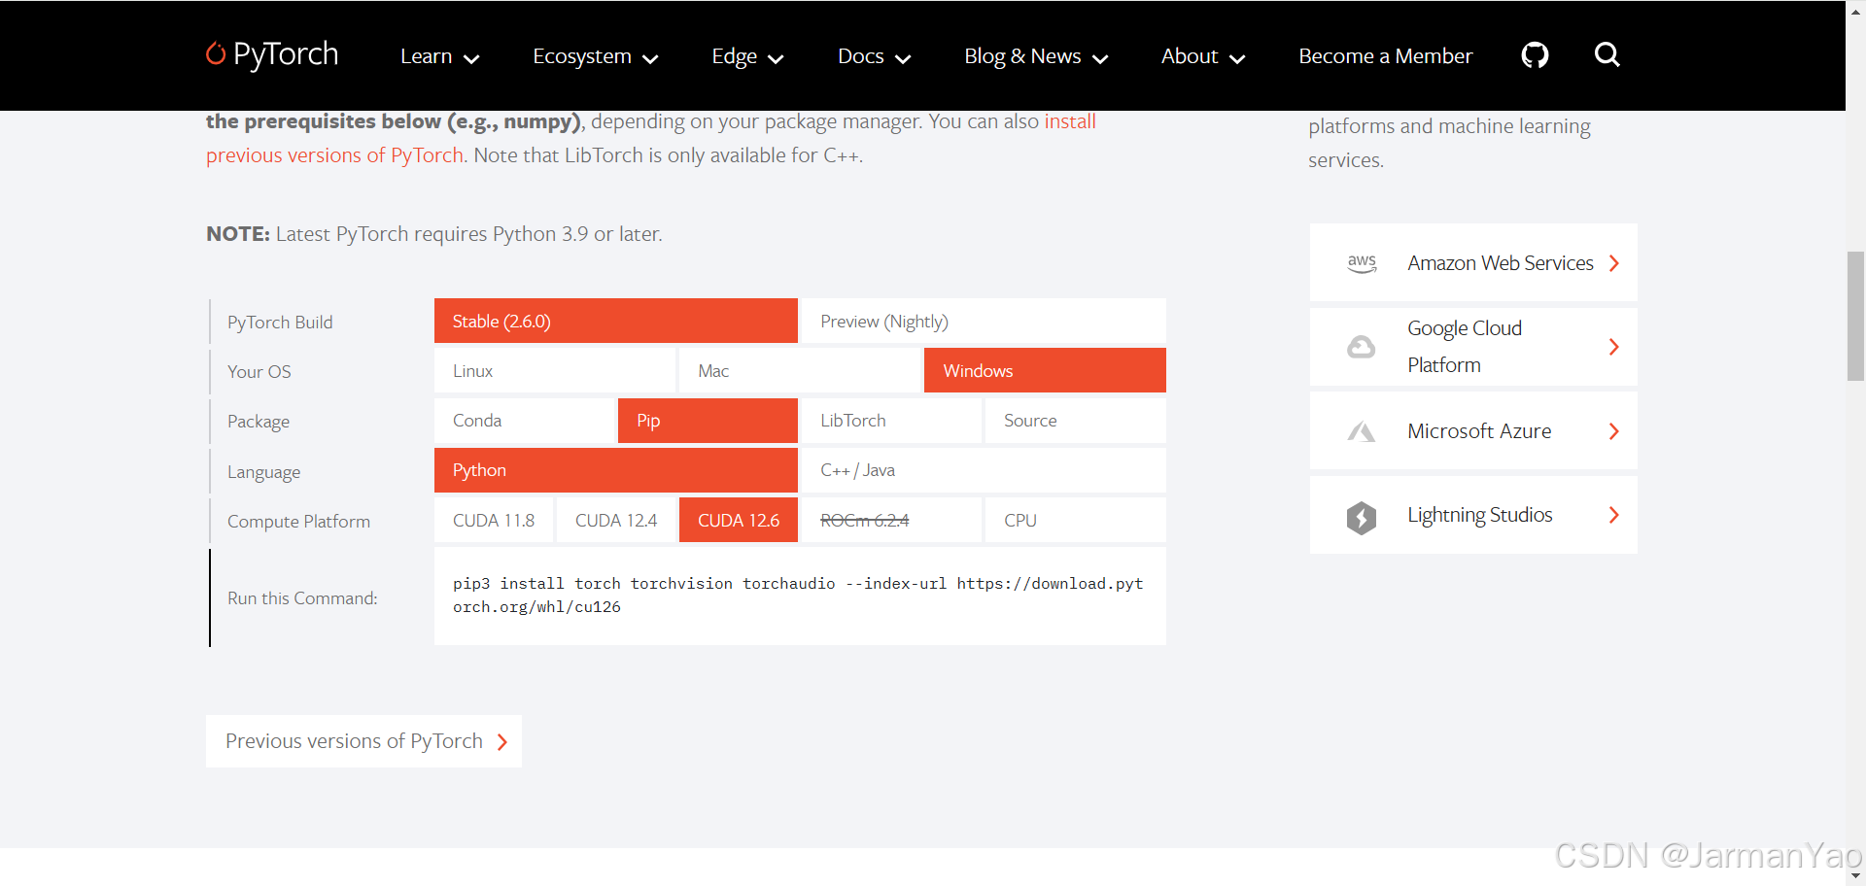This screenshot has height=886, width=1866.
Task: Open the Become a Member page
Action: click(1385, 56)
